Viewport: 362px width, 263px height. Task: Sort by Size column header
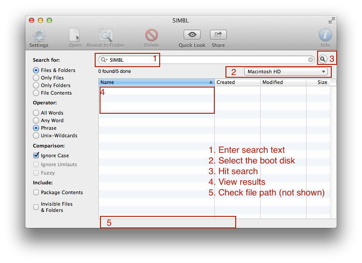tap(318, 82)
